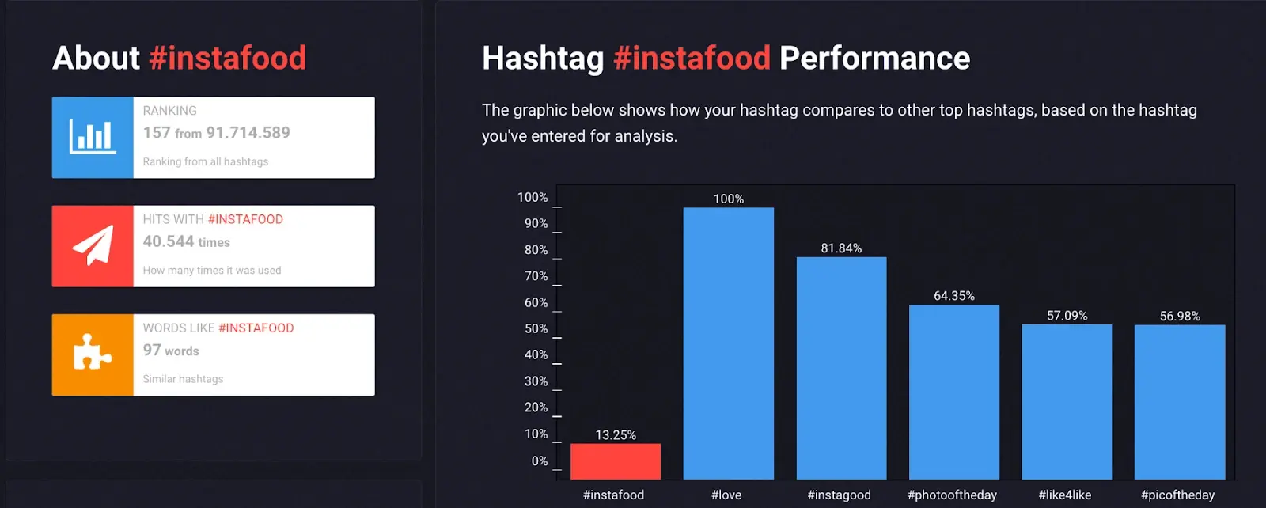Select the red #instafood bar
The width and height of the screenshot is (1266, 508).
pyautogui.click(x=614, y=461)
